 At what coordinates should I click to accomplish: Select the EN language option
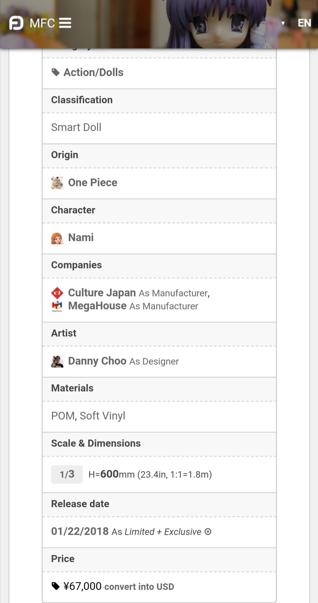click(304, 23)
